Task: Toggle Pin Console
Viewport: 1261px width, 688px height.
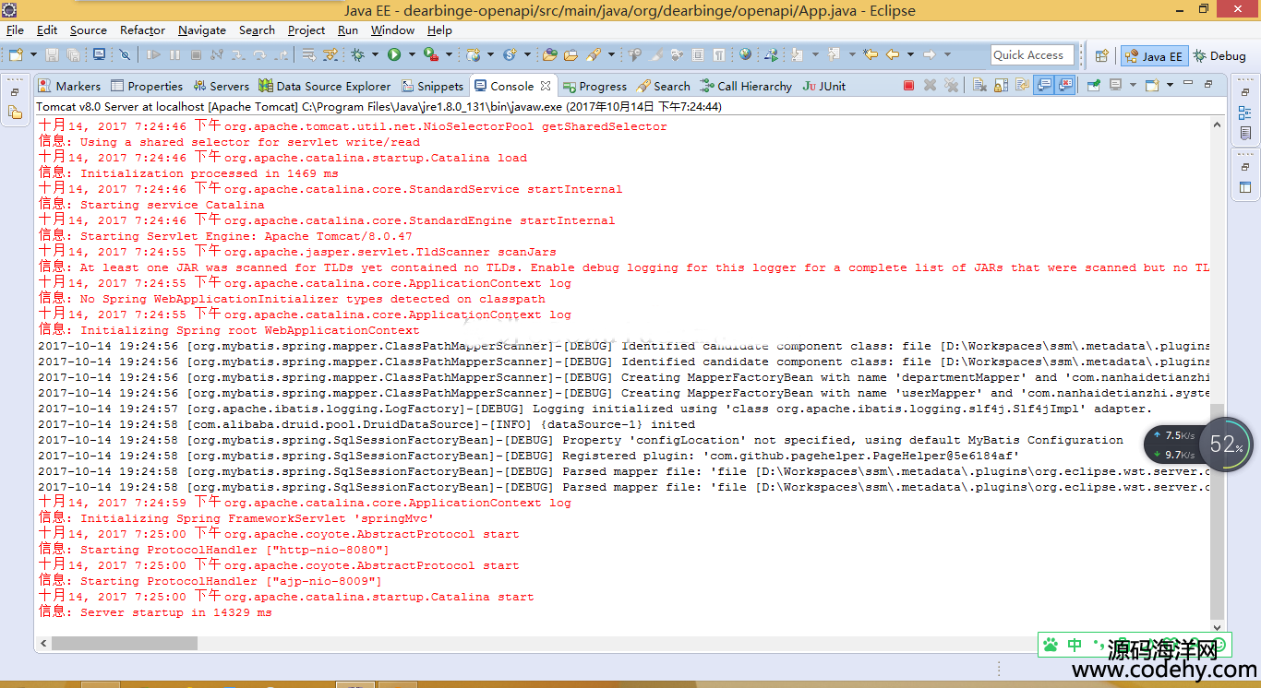Action: 1094,86
